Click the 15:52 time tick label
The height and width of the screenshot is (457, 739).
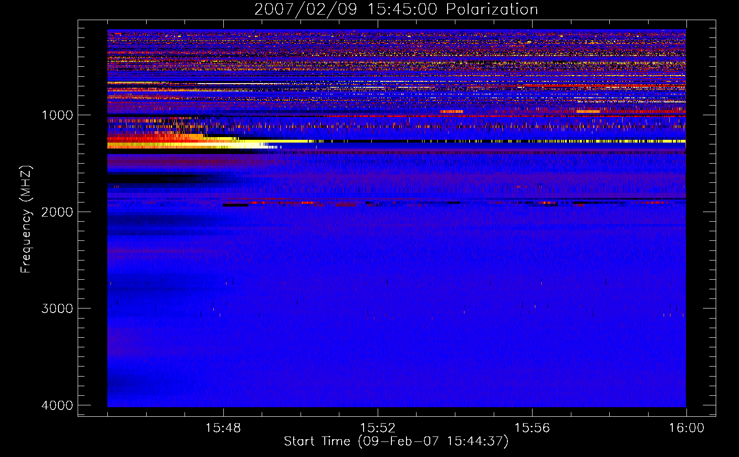(x=377, y=428)
